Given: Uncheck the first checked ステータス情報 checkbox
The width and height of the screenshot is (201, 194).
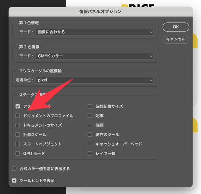Looking at the screenshot, I should click(18, 106).
